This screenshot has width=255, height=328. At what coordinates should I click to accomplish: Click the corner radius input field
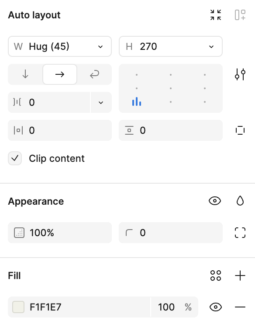click(x=171, y=233)
